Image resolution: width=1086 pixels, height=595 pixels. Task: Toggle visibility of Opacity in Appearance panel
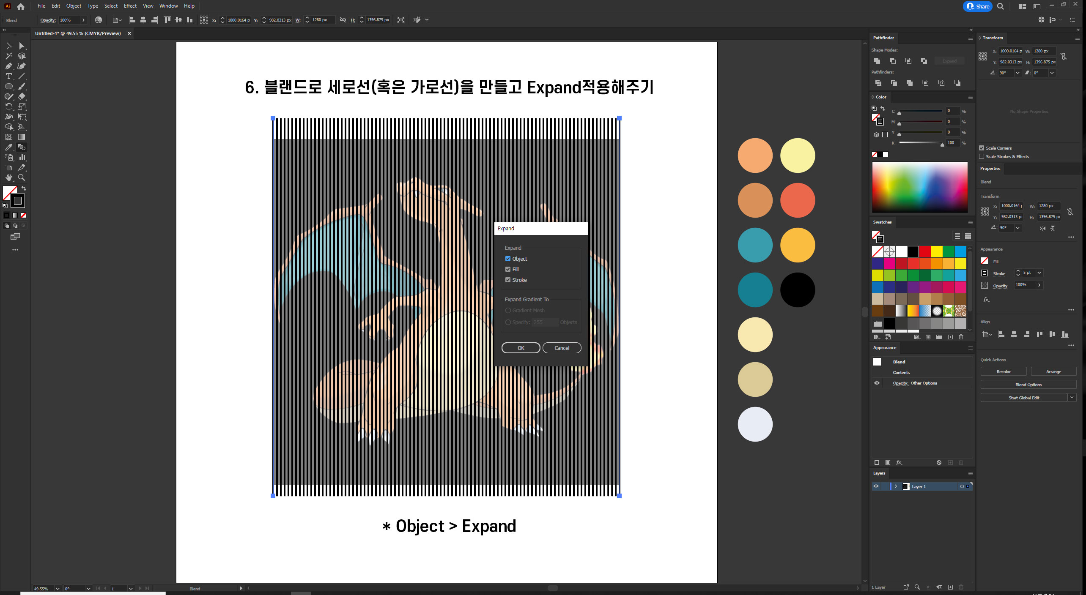click(877, 383)
